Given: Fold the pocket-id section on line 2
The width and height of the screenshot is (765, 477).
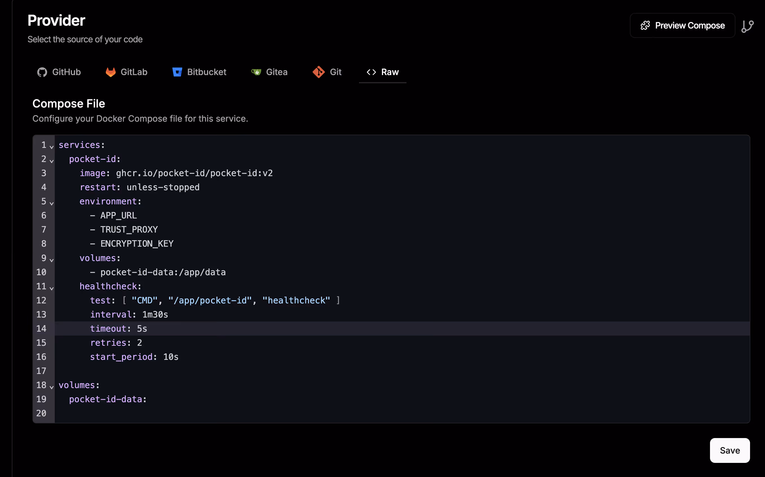Looking at the screenshot, I should coord(52,161).
